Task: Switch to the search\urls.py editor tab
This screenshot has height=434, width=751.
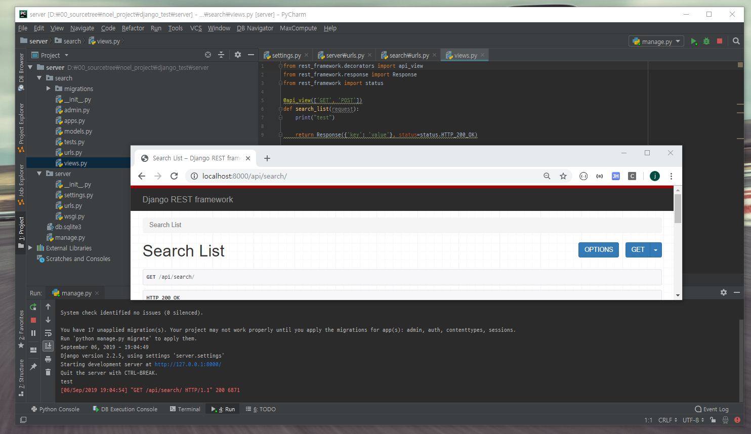Action: click(x=409, y=55)
